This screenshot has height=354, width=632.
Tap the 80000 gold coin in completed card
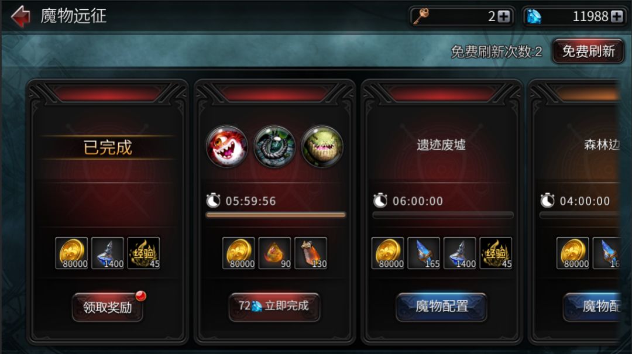72,253
